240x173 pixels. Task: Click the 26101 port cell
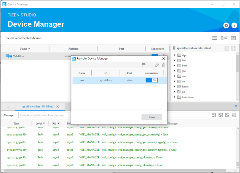point(130,80)
